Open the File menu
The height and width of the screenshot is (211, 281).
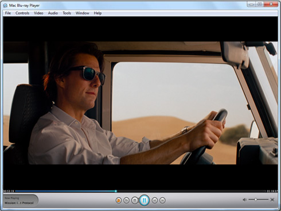[8, 13]
